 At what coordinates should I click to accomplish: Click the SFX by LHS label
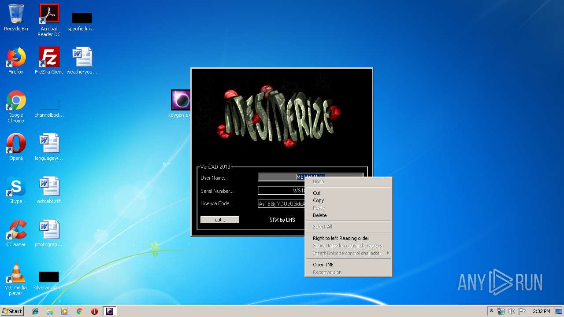[x=282, y=220]
